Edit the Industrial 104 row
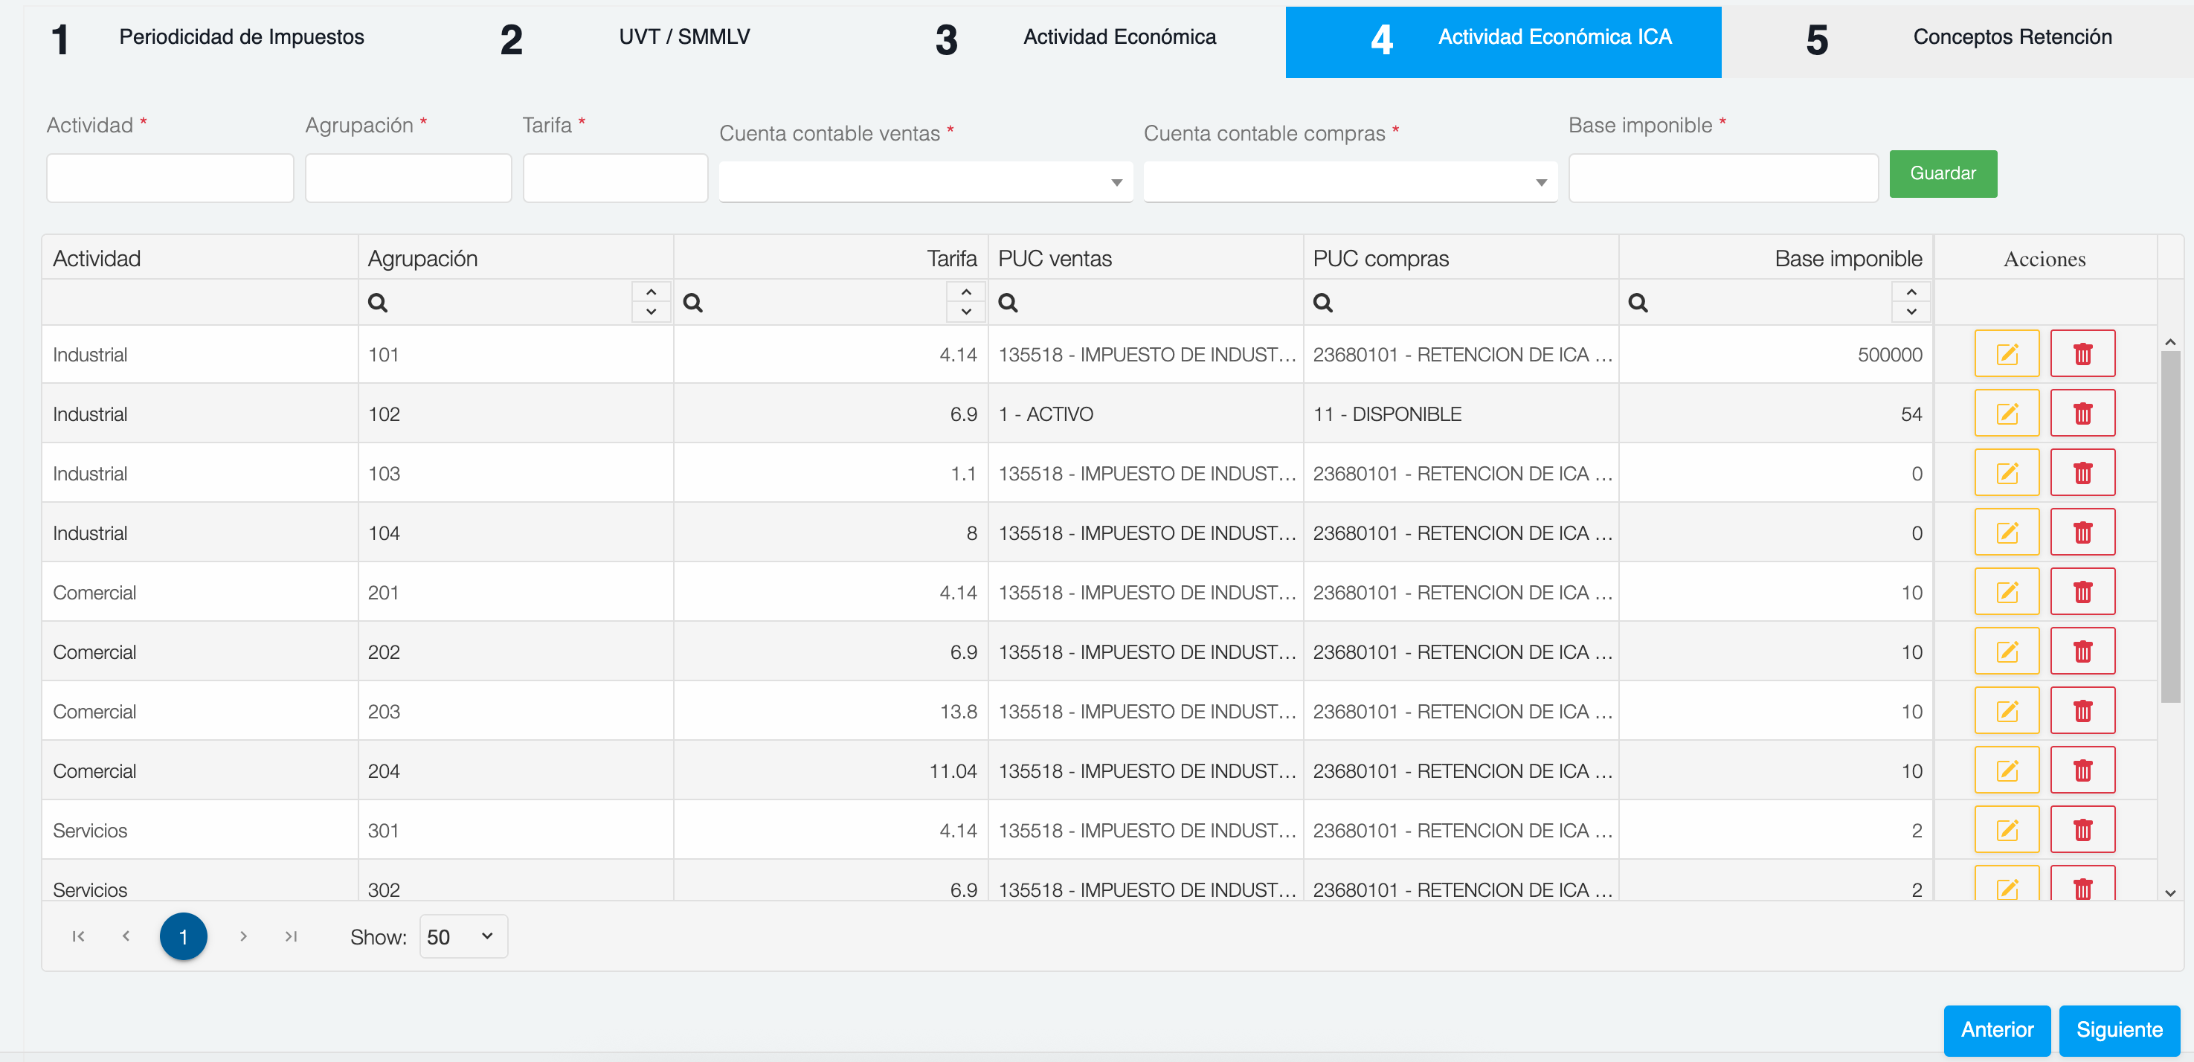The width and height of the screenshot is (2194, 1062). (2007, 532)
